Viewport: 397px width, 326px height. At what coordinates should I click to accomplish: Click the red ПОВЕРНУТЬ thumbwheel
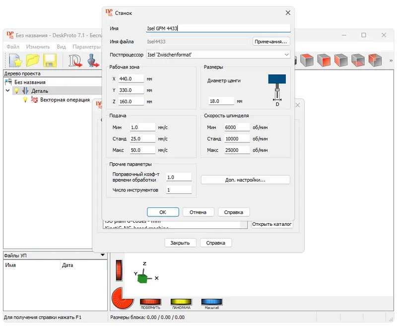click(x=150, y=302)
